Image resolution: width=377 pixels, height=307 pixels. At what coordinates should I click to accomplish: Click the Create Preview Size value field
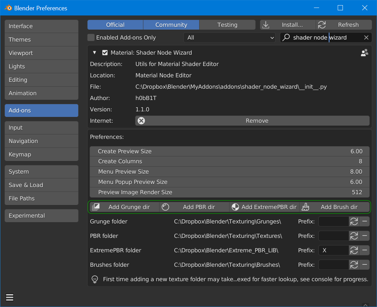click(x=230, y=151)
